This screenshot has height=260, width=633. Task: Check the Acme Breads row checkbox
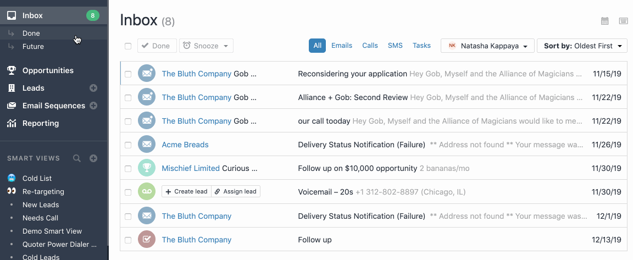coord(128,145)
